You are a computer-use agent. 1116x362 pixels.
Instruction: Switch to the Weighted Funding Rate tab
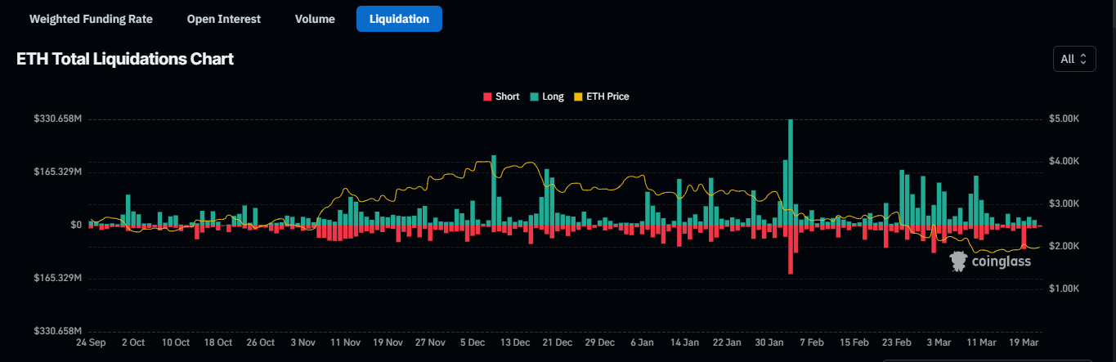click(x=91, y=19)
